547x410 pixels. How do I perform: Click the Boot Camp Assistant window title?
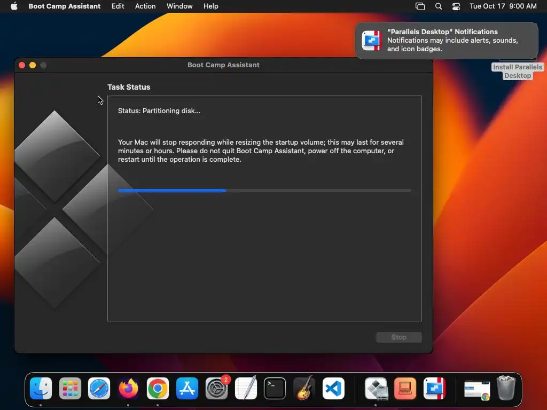tap(223, 65)
